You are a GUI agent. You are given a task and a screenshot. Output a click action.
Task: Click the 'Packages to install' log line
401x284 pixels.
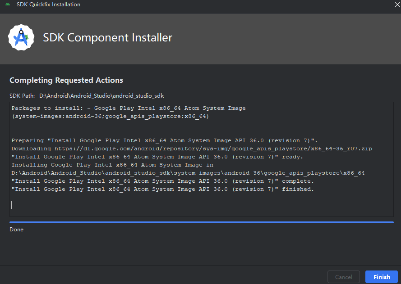point(129,108)
